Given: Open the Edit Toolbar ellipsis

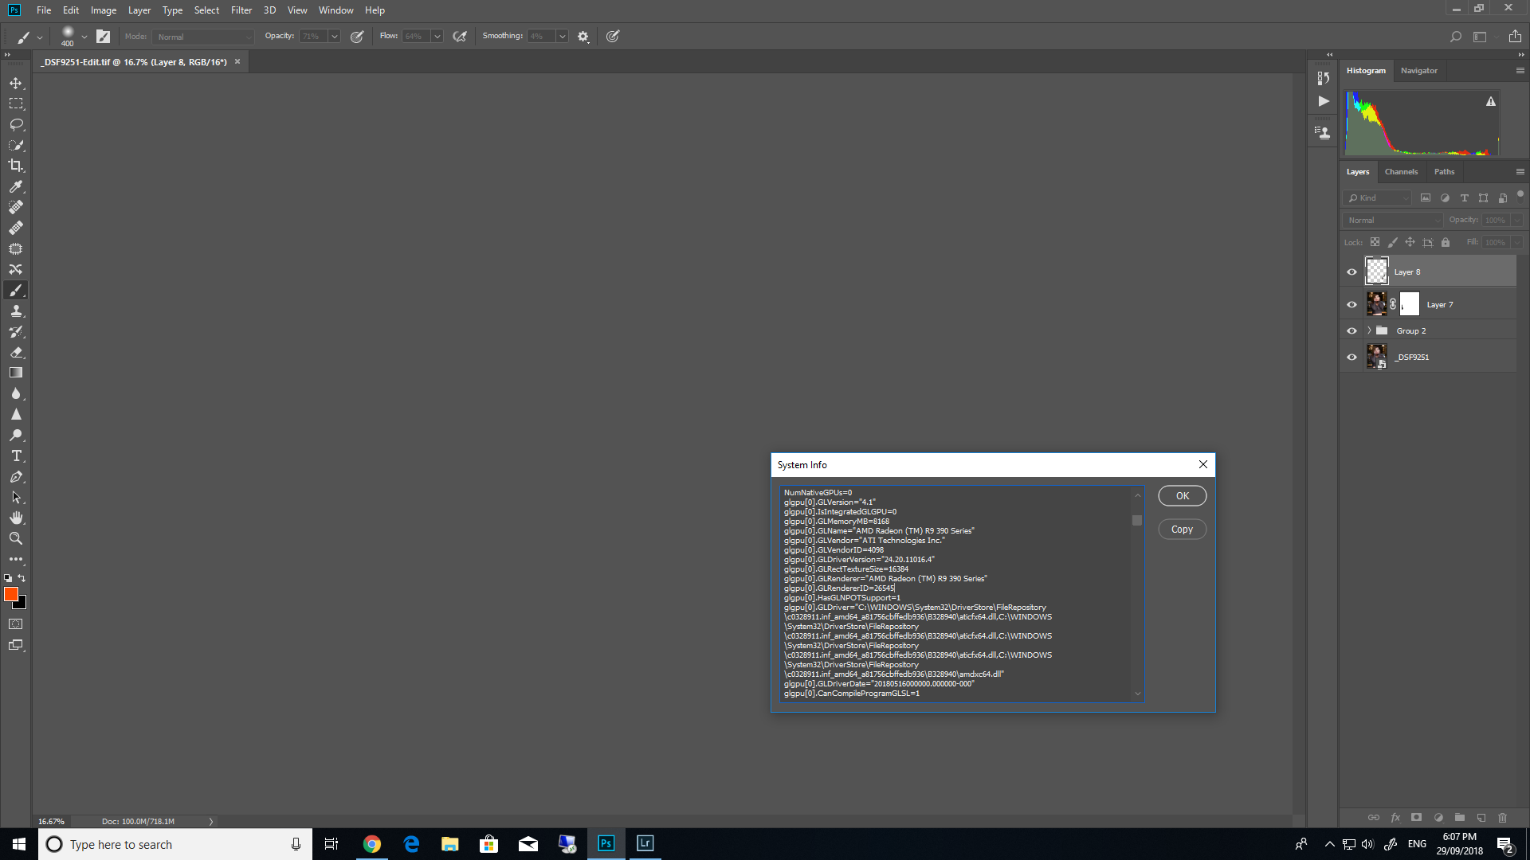Looking at the screenshot, I should [16, 559].
